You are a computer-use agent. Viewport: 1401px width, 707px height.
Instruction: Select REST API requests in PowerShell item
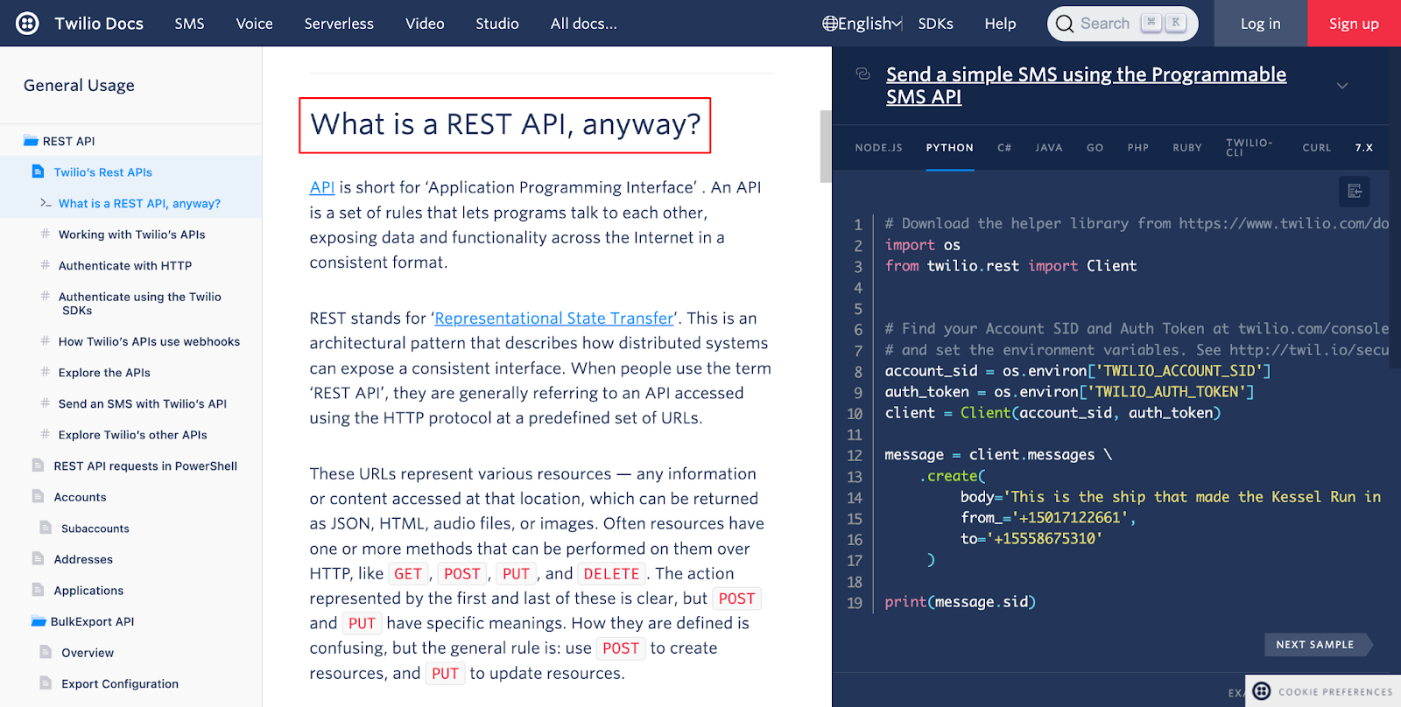pos(145,465)
